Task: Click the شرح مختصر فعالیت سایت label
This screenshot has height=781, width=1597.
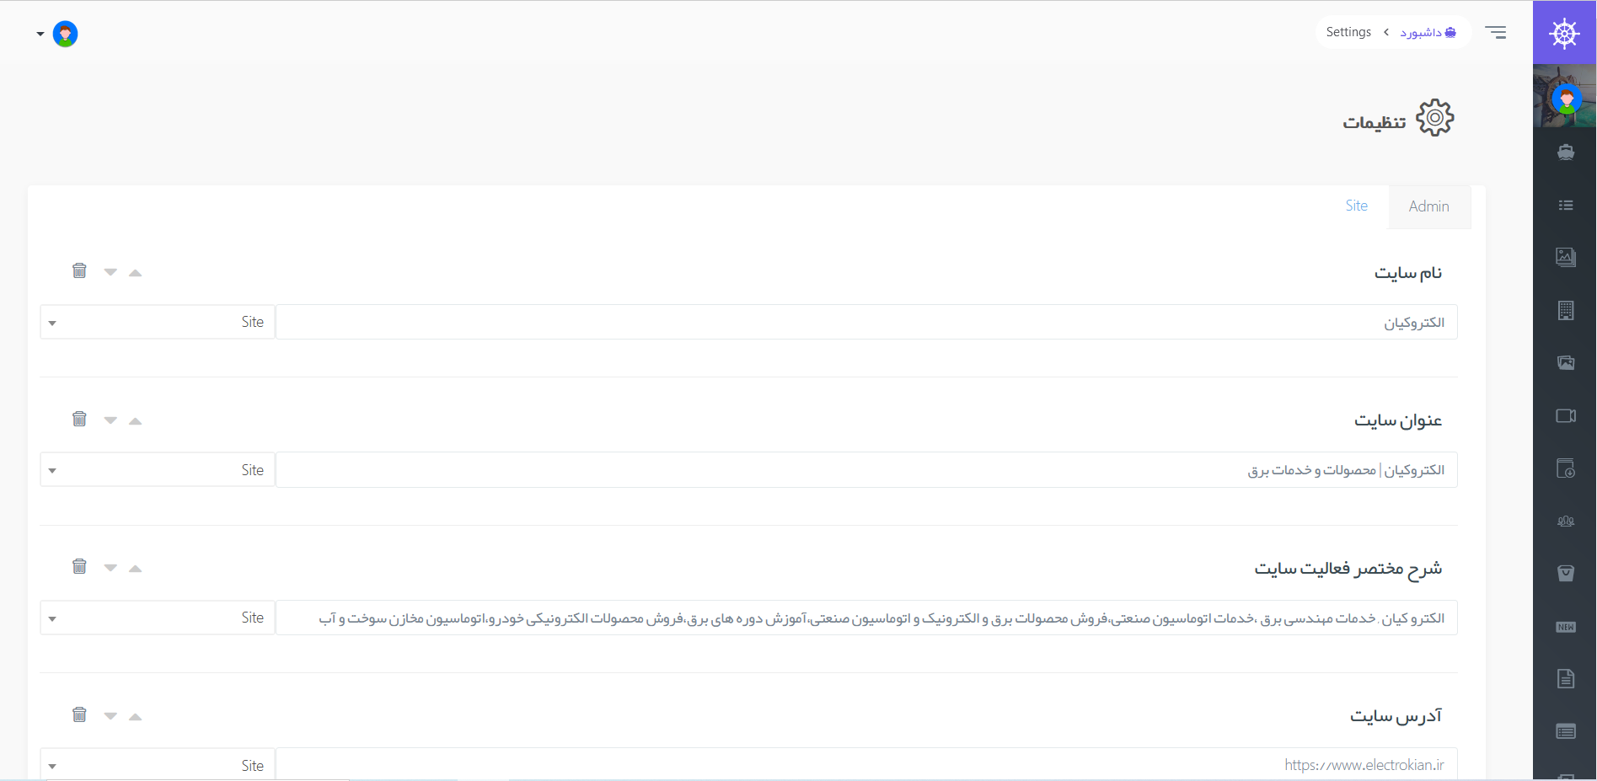Action: (1348, 568)
